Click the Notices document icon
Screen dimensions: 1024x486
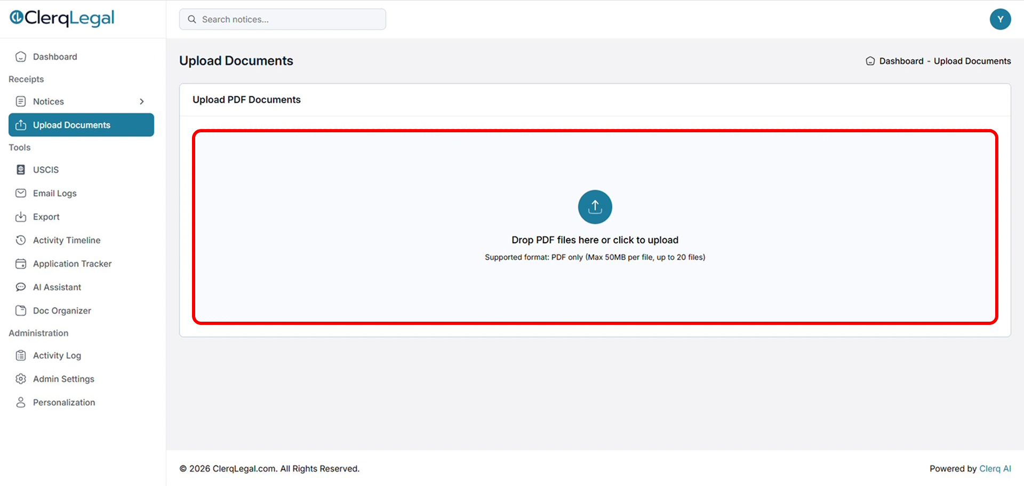(21, 101)
